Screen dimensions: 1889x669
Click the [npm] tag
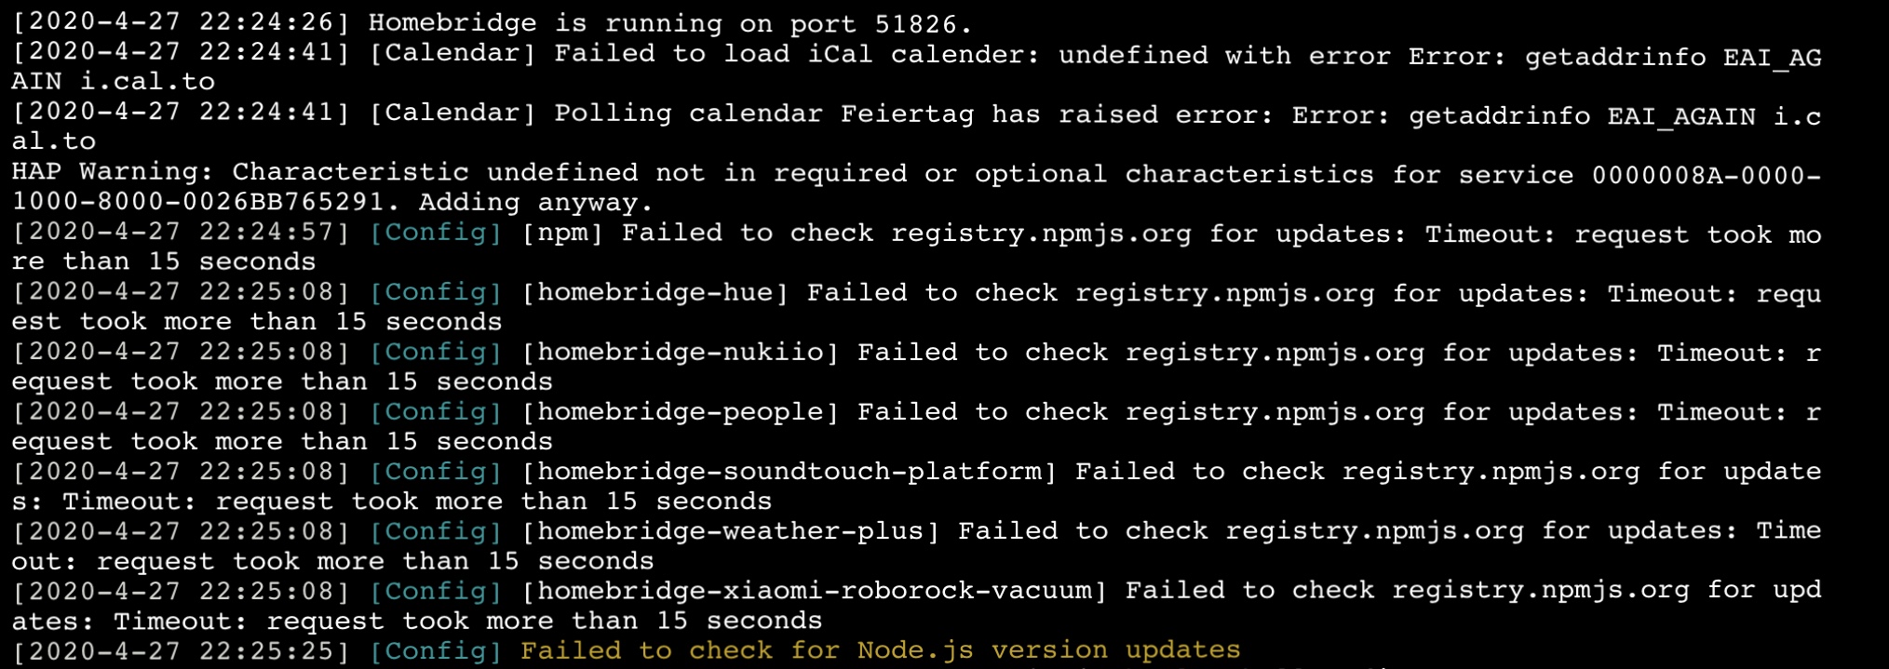click(x=562, y=233)
